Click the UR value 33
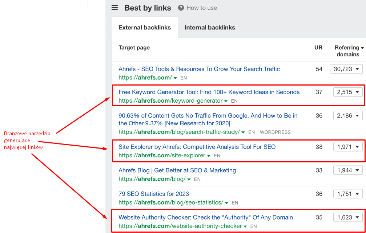 pos(319,170)
